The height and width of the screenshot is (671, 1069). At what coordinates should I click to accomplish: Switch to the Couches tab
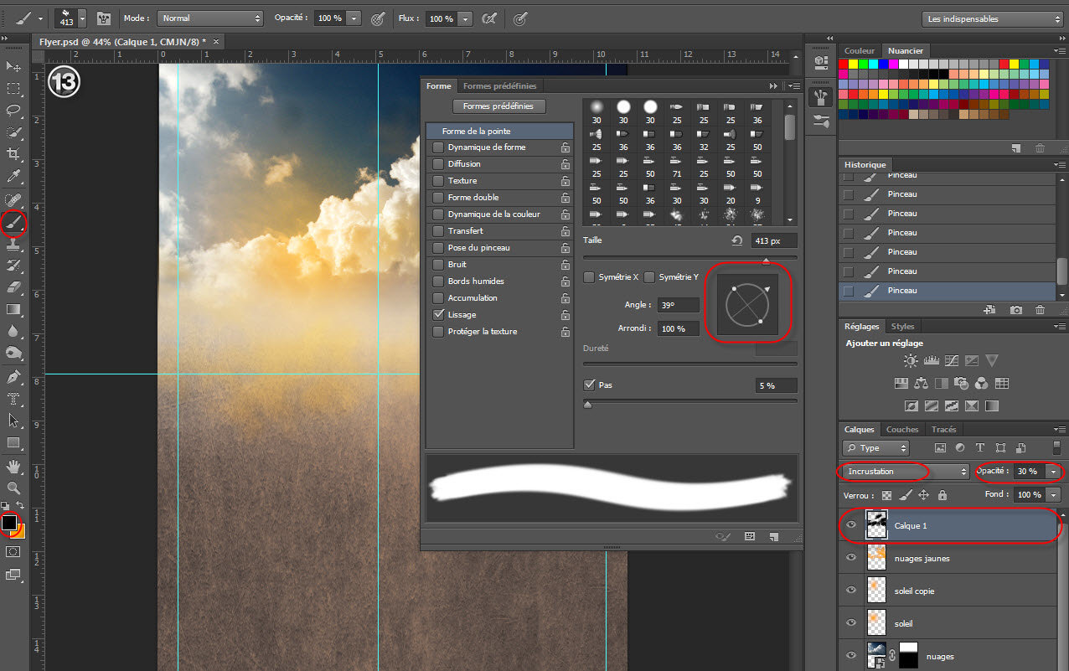(x=902, y=430)
